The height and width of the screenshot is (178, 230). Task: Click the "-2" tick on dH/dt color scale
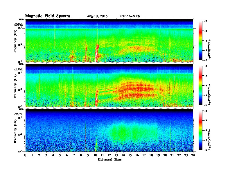click(206, 21)
